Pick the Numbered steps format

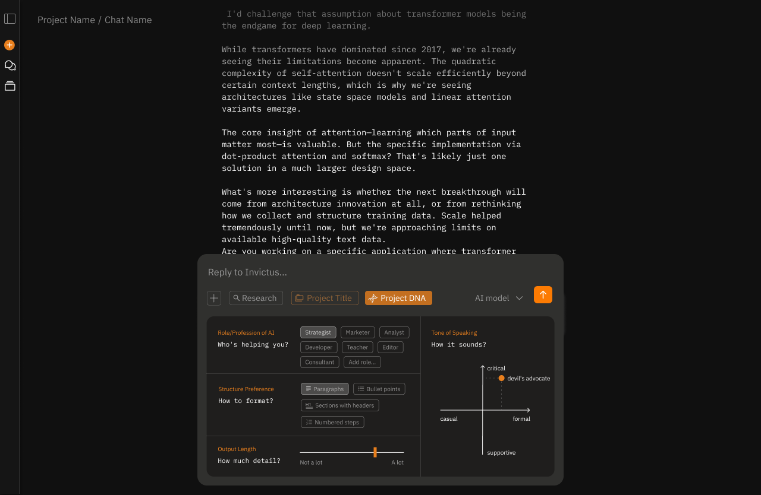click(x=332, y=422)
